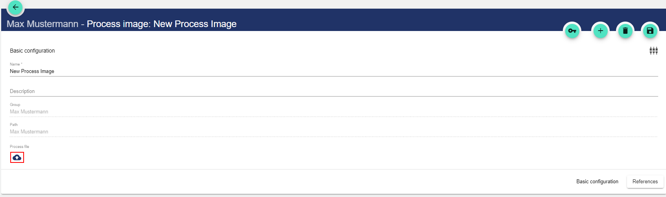Upload a process file via cloud icon
The image size is (666, 197).
click(x=17, y=157)
